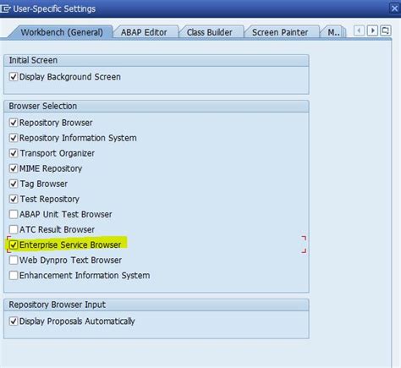Screen dimensions: 401x368
Task: Enable ABAP Unit Test Browser
Action: tap(14, 214)
